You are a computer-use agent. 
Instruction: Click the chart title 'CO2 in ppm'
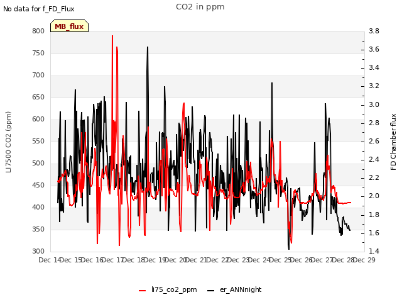(200, 7)
